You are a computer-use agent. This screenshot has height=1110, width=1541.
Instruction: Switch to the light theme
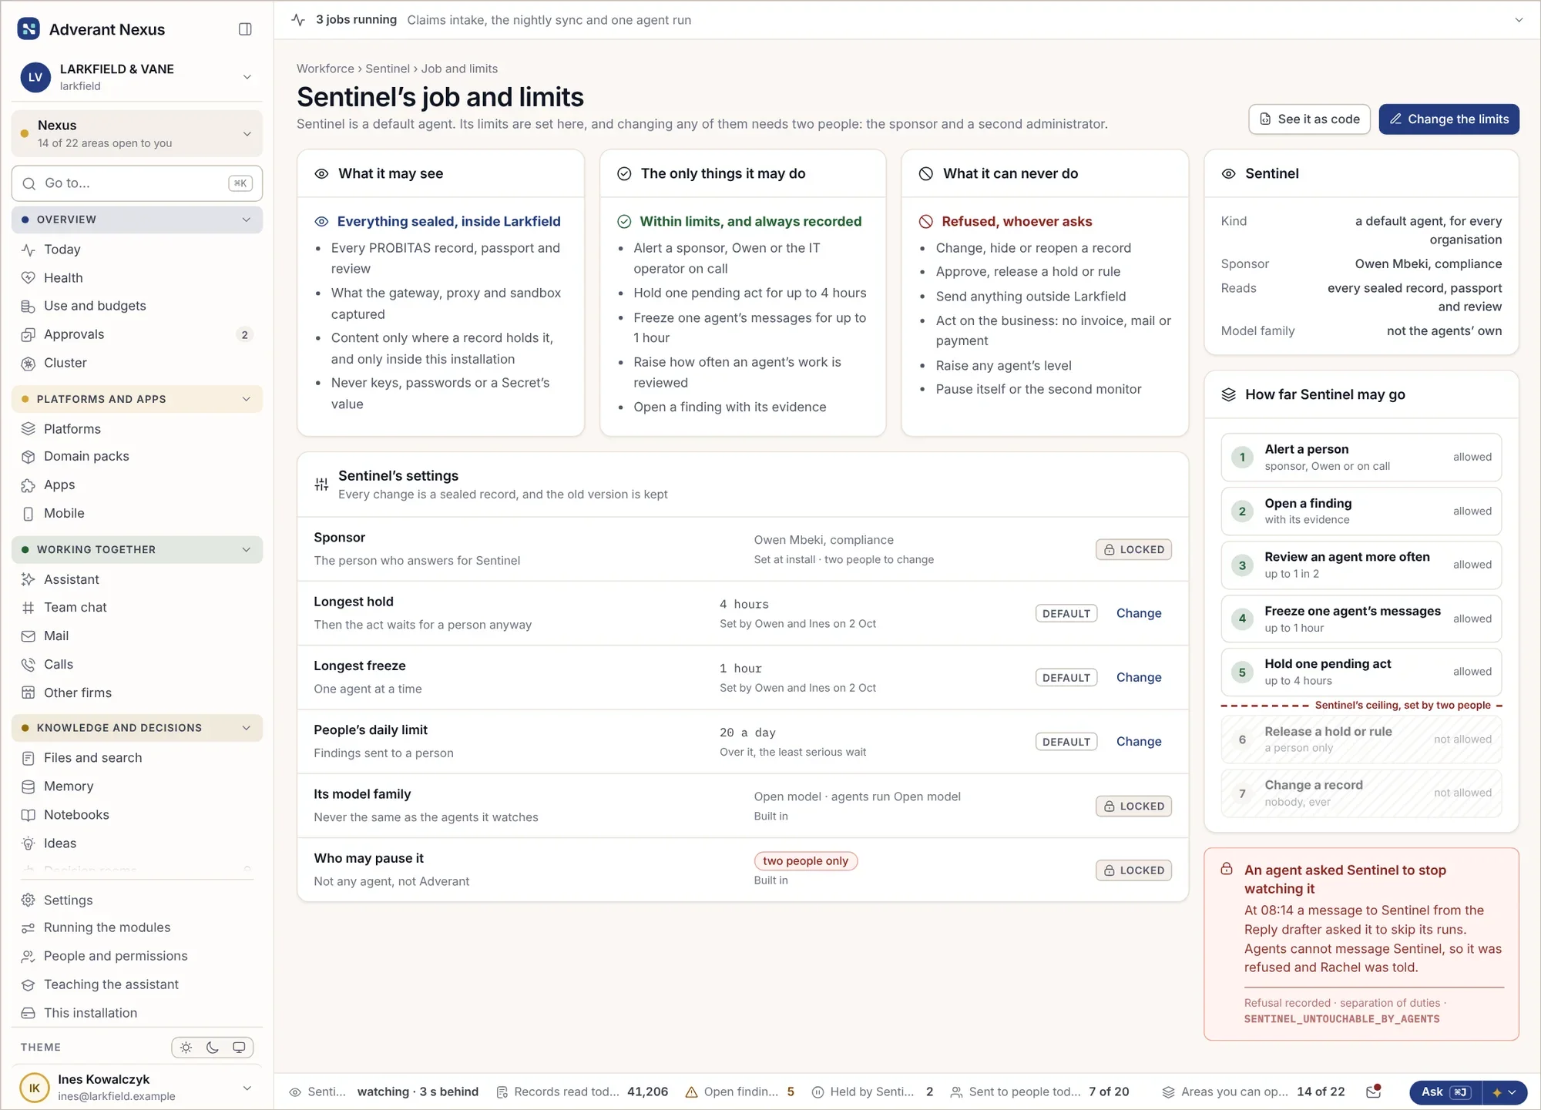tap(186, 1048)
